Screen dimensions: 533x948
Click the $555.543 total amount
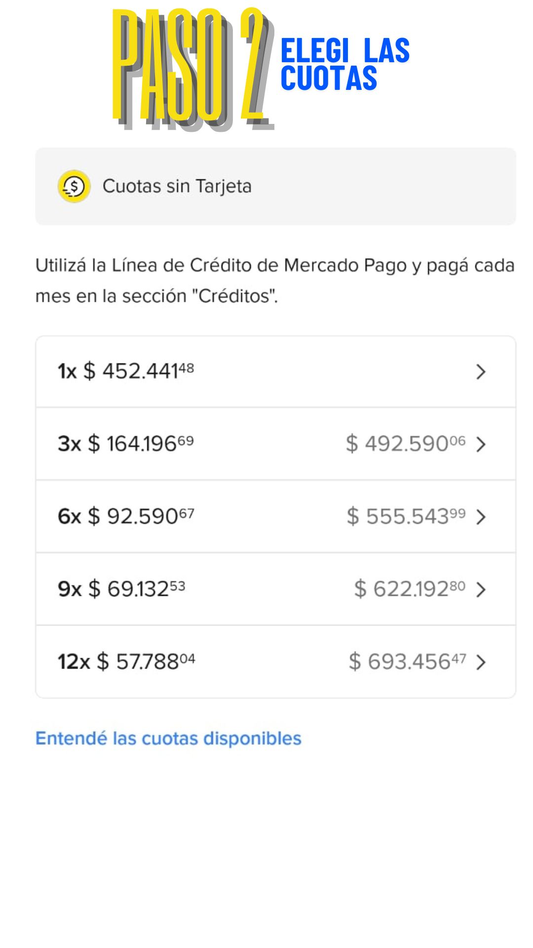point(406,516)
